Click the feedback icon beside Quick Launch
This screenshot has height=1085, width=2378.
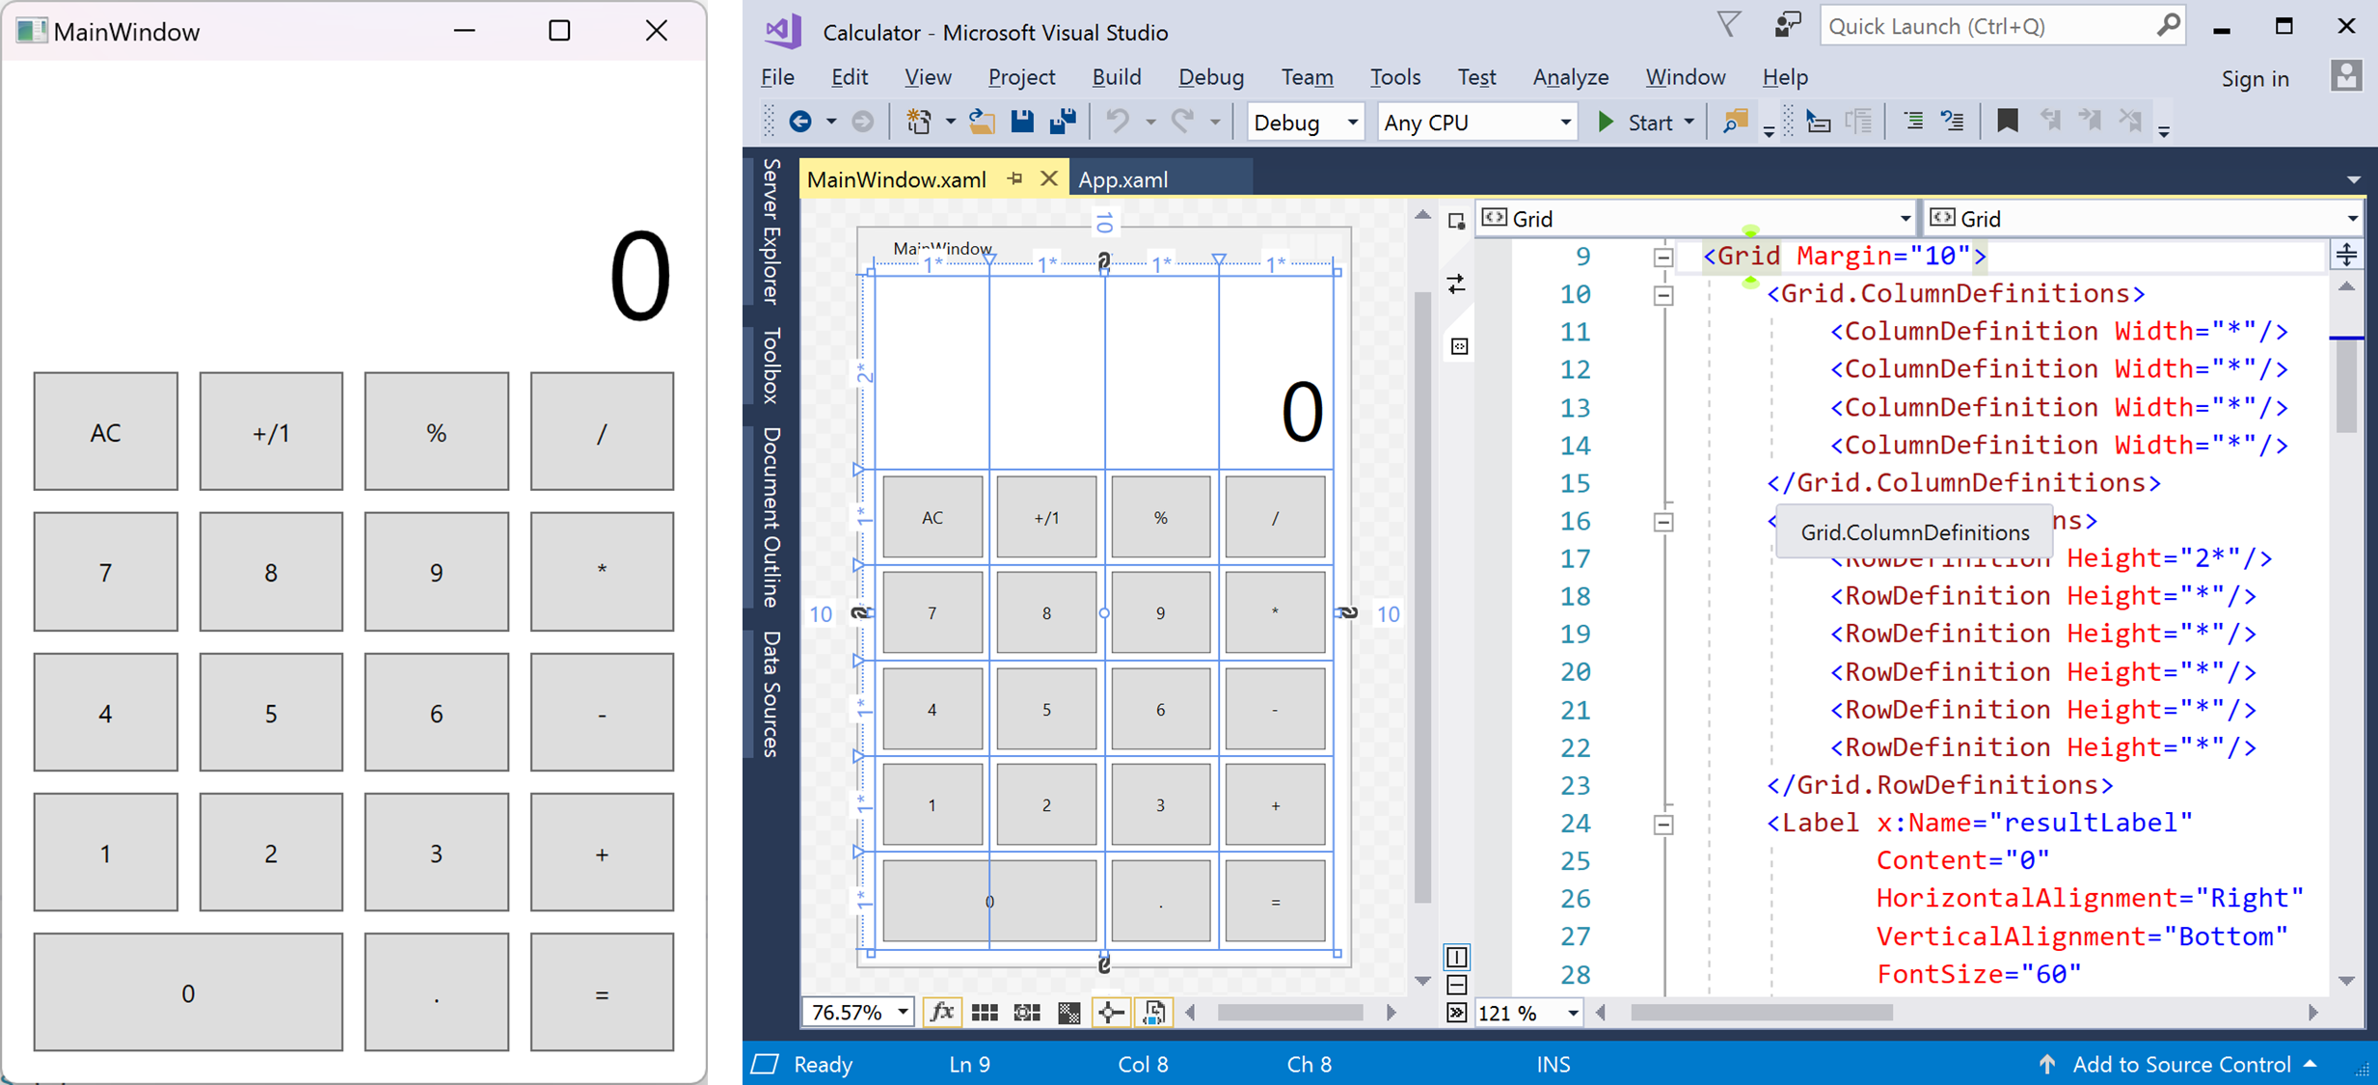[1787, 26]
